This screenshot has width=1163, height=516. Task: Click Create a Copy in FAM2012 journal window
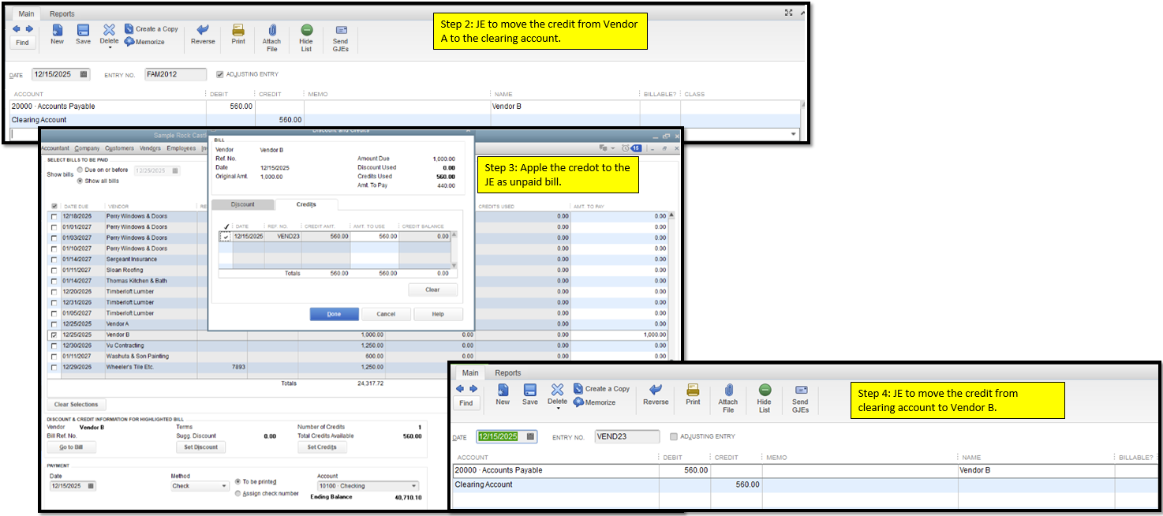coord(151,29)
